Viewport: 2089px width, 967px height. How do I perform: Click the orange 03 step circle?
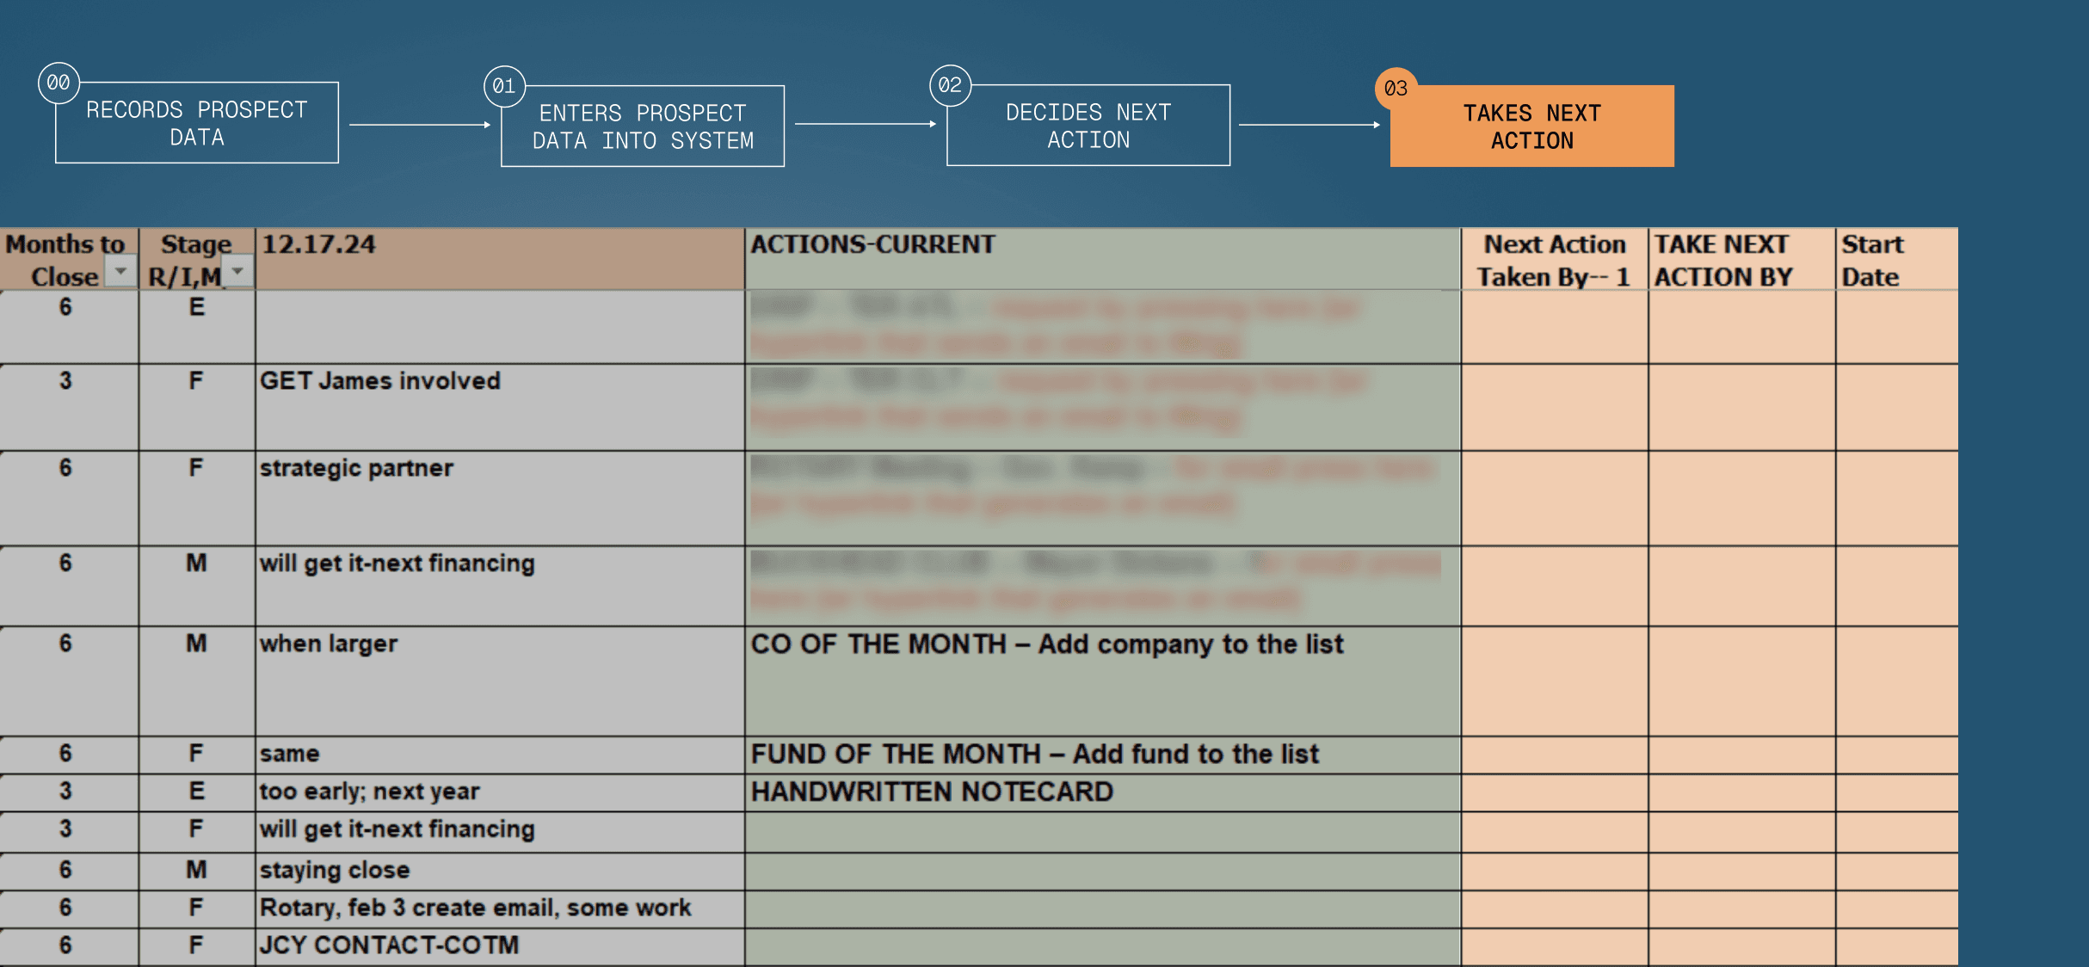[x=1396, y=88]
